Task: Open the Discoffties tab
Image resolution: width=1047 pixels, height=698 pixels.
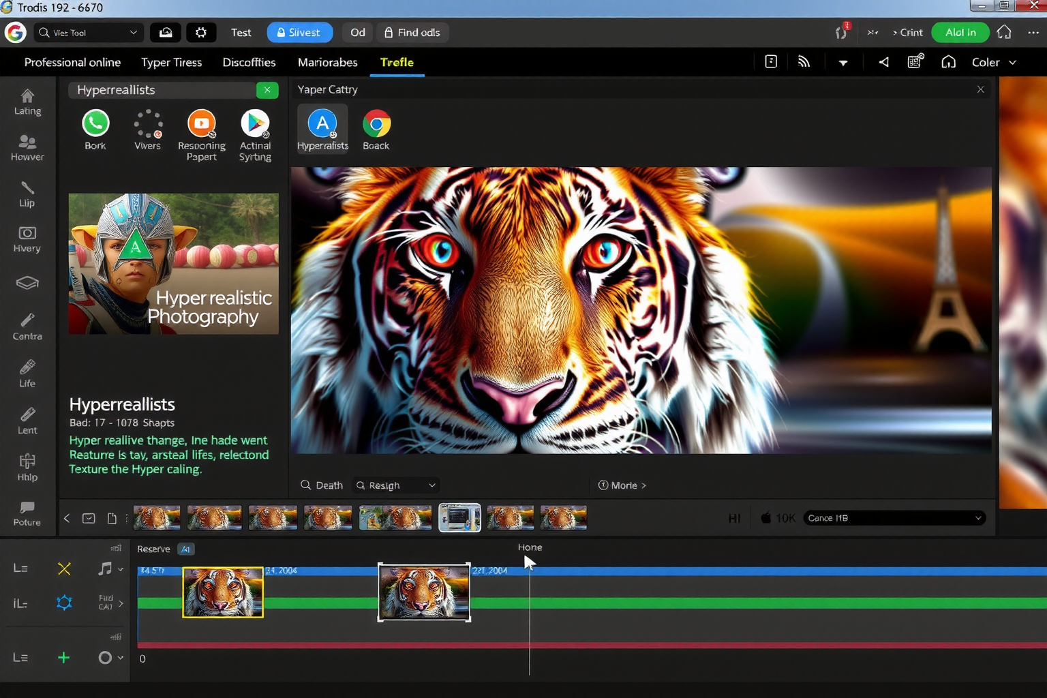Action: point(249,62)
